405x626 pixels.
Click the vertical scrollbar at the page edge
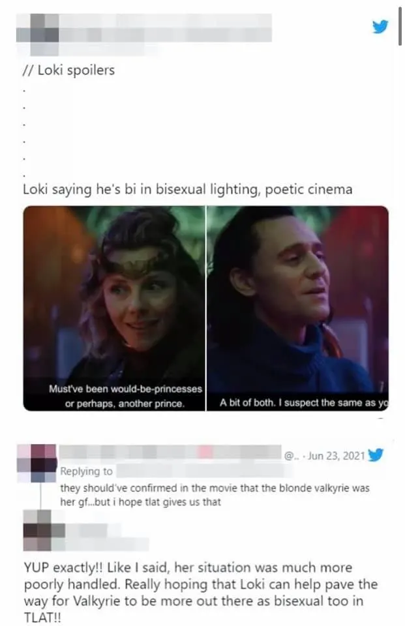pyautogui.click(x=400, y=26)
